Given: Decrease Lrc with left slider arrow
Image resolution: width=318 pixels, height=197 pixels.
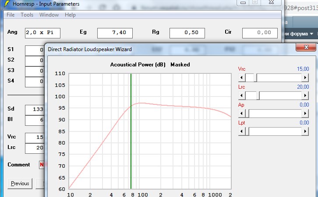Looking at the screenshot, I should pos(241,96).
